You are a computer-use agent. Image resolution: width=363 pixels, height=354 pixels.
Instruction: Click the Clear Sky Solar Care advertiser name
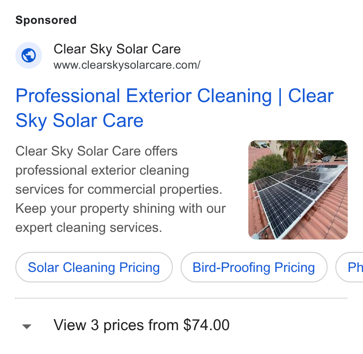pyautogui.click(x=117, y=49)
